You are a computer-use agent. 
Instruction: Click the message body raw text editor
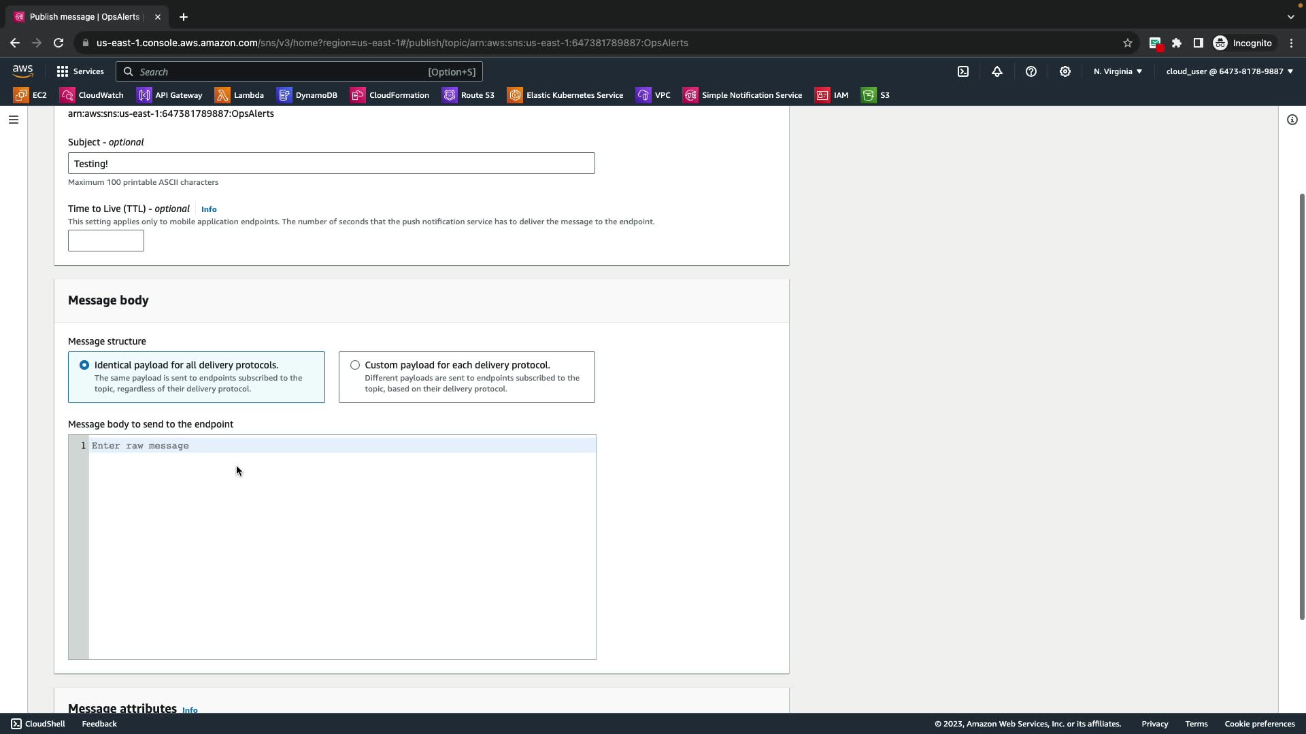click(x=340, y=544)
